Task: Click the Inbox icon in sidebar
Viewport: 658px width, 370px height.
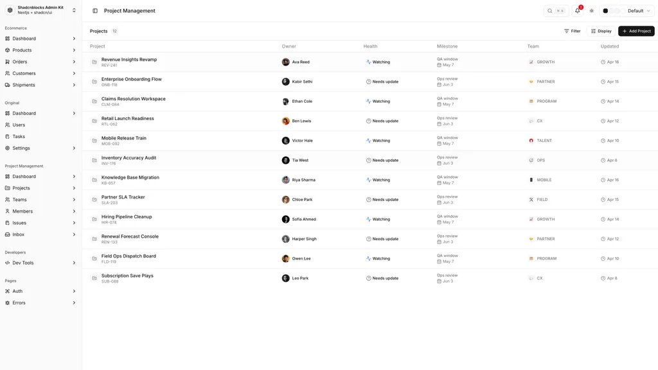Action: coord(8,234)
